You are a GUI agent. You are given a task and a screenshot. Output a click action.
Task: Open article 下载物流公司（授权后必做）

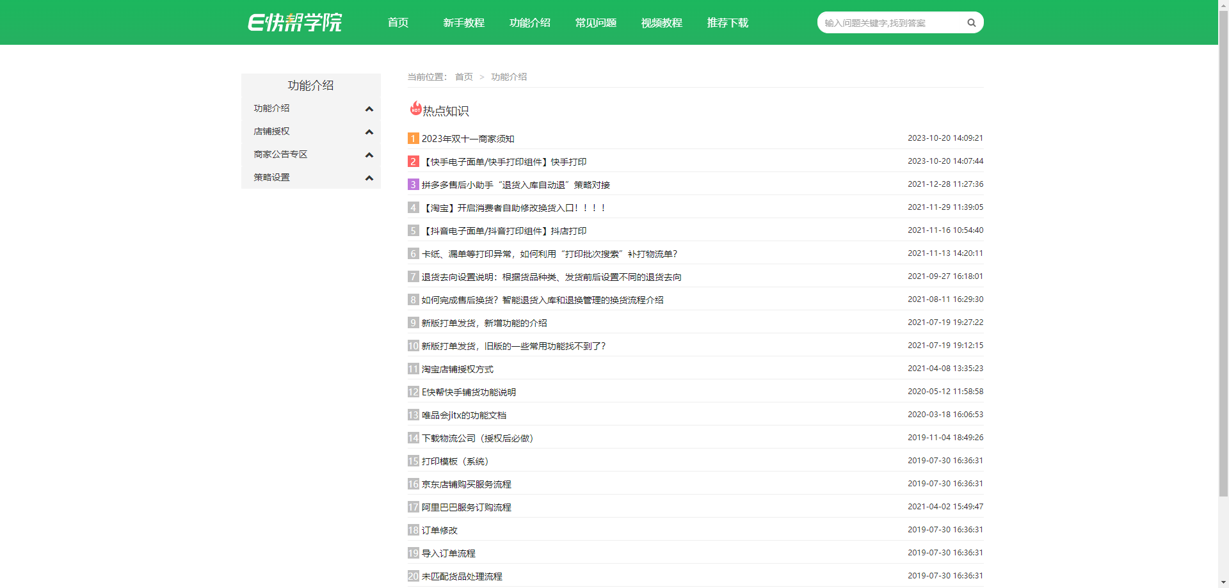(478, 438)
